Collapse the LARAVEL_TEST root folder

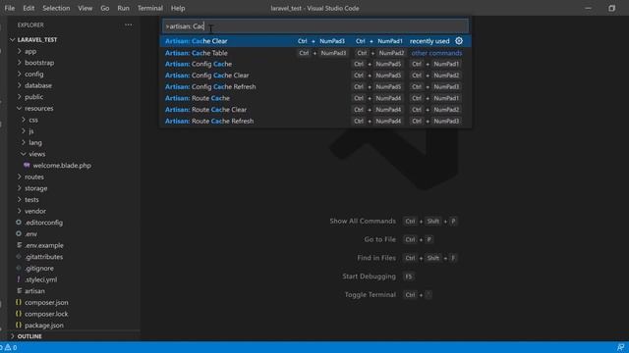[x=13, y=39]
